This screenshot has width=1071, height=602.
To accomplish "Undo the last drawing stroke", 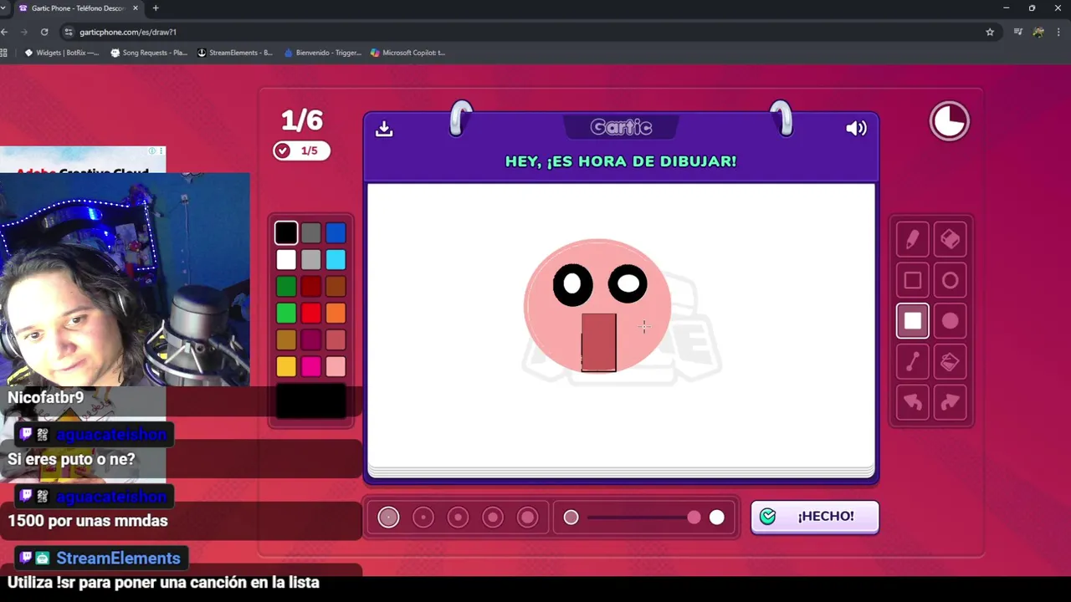I will point(913,402).
